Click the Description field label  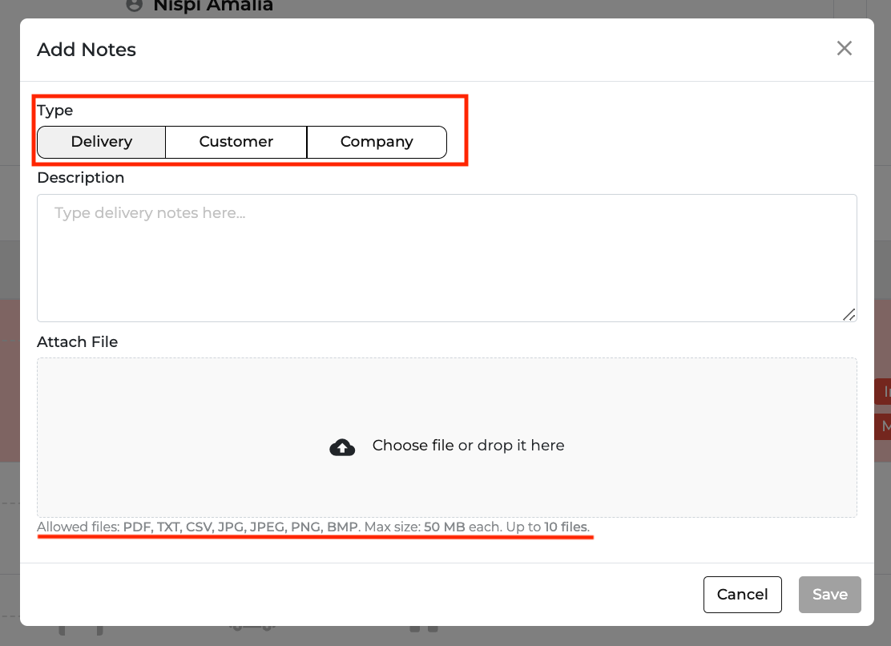point(81,178)
